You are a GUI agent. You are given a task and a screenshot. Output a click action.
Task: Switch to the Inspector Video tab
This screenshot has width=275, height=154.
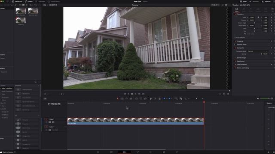(x=237, y=9)
